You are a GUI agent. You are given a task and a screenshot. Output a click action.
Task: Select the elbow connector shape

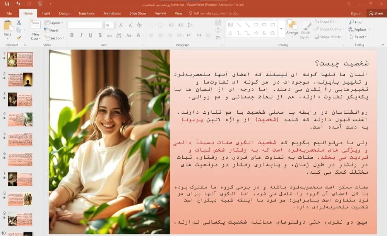(x=239, y=33)
